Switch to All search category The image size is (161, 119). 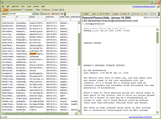pos(62,10)
